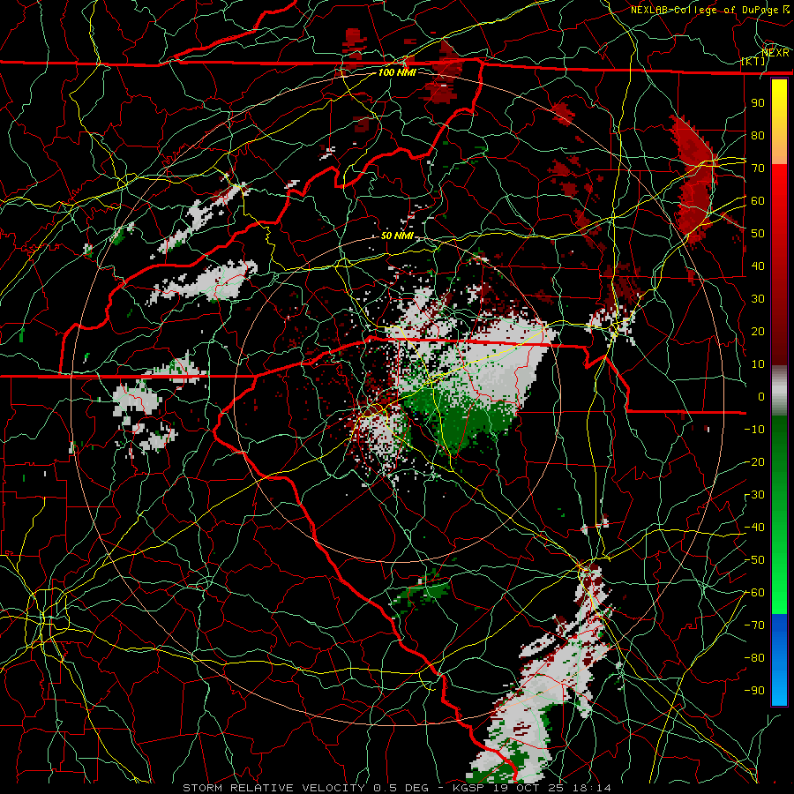Click the -20 value on the velocity scale

(754, 461)
